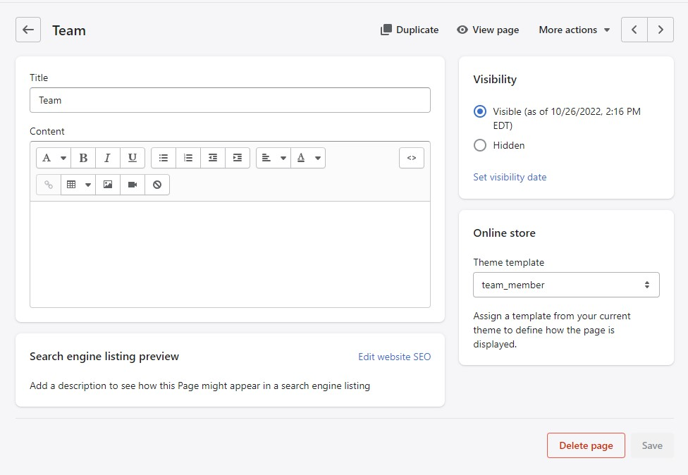
Task: Open the text color picker
Action: (x=308, y=158)
